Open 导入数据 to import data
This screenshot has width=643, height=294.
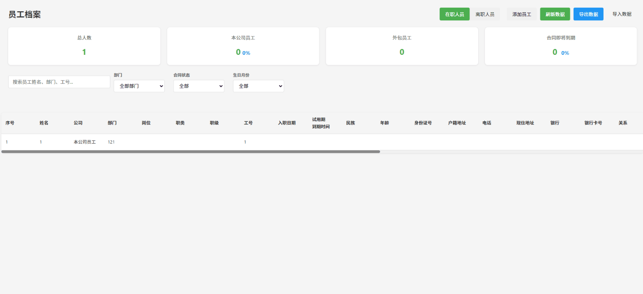(x=621, y=14)
